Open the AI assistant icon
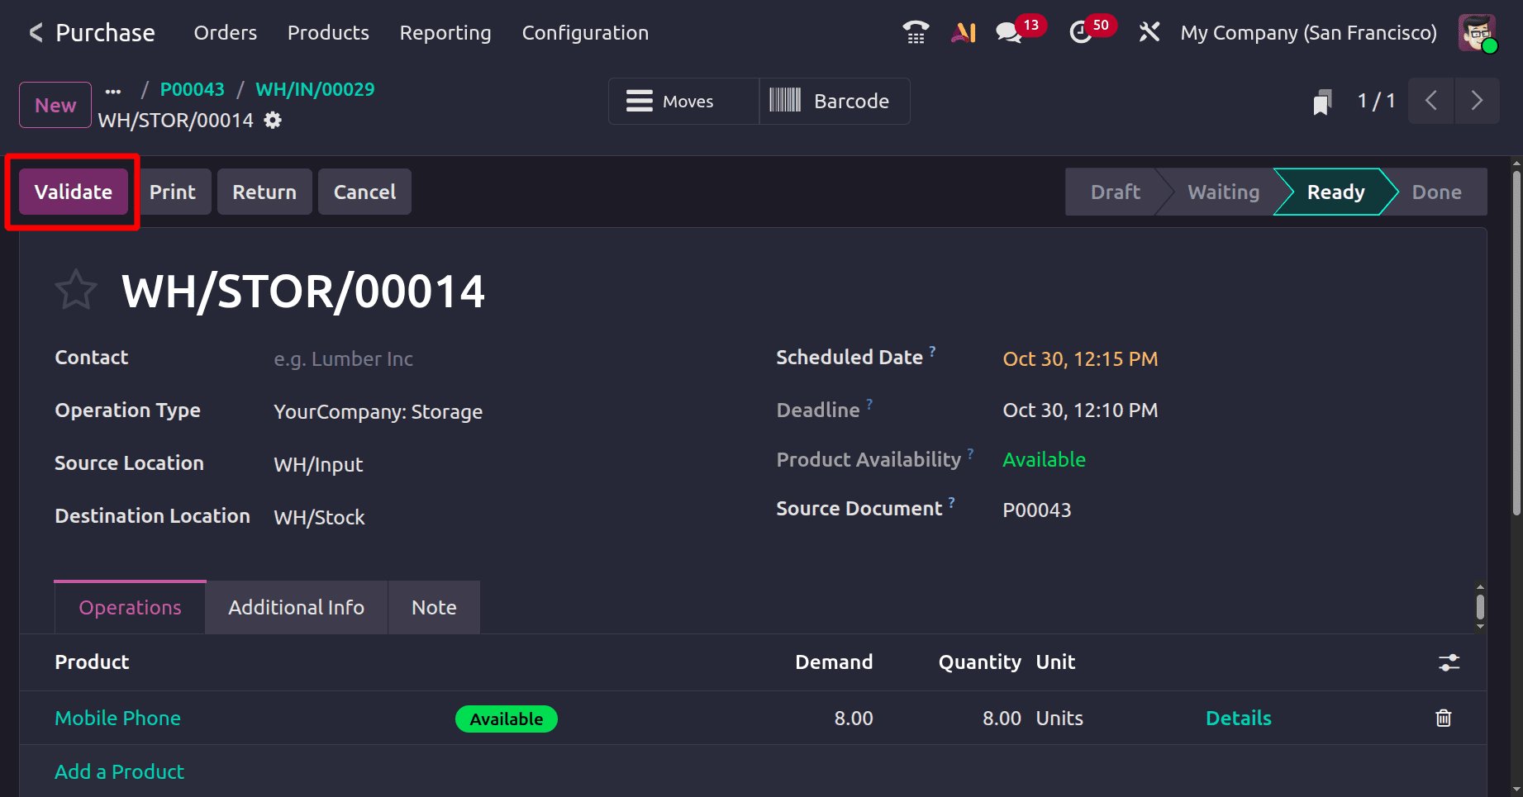This screenshot has width=1523, height=797. click(x=963, y=32)
